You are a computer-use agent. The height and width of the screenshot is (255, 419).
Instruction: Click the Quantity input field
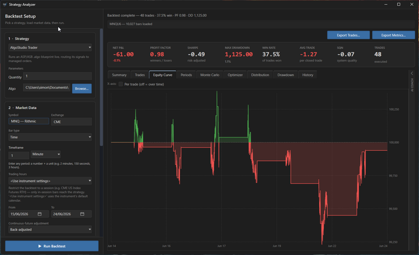[57, 76]
